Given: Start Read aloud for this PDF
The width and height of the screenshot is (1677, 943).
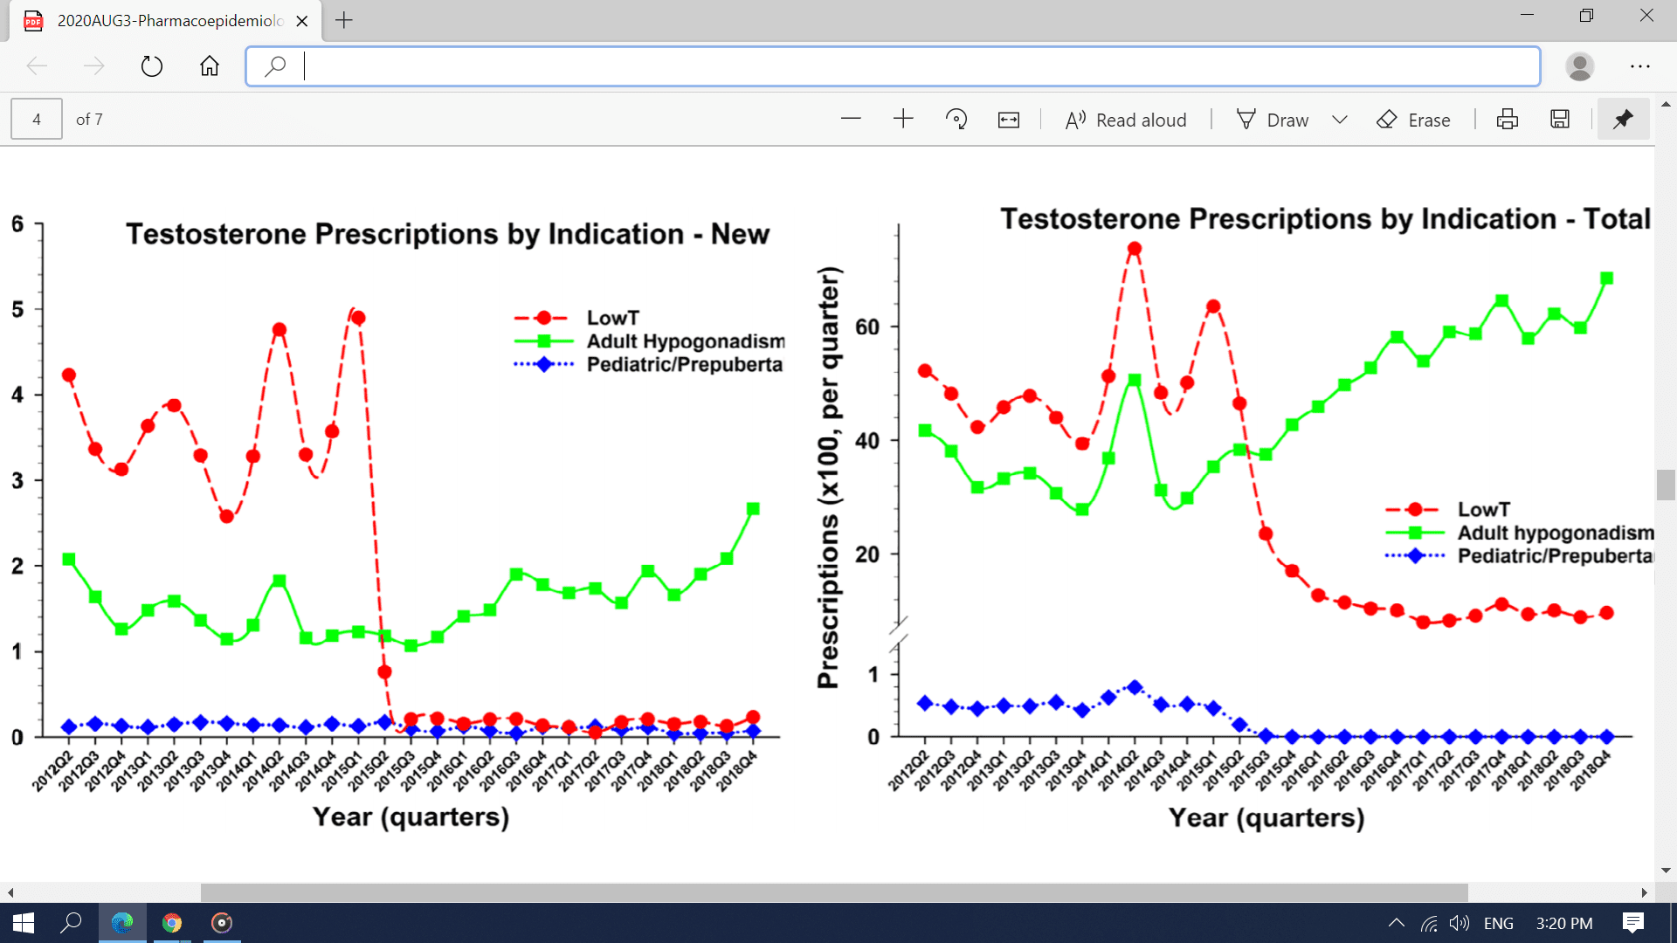Looking at the screenshot, I should [x=1126, y=120].
